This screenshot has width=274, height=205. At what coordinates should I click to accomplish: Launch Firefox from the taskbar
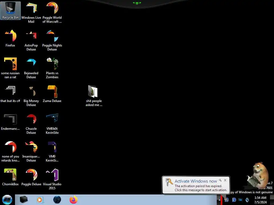tap(74, 200)
